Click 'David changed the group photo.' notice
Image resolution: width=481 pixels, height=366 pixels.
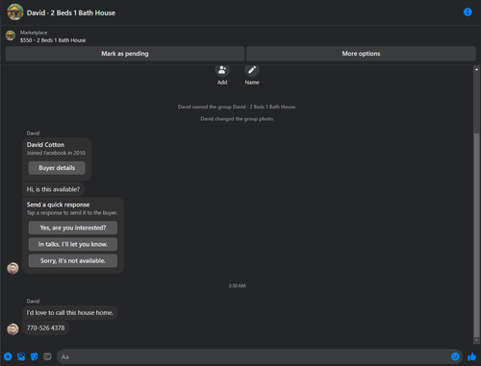click(238, 119)
